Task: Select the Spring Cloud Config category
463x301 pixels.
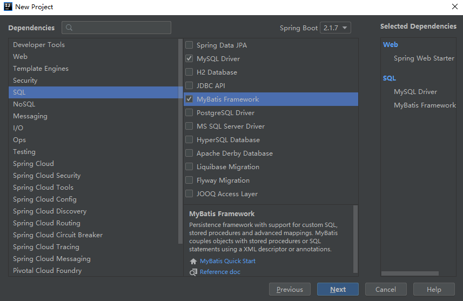Action: (93, 199)
